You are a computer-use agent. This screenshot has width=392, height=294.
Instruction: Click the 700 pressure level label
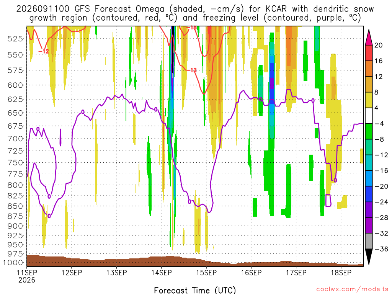tap(15, 139)
